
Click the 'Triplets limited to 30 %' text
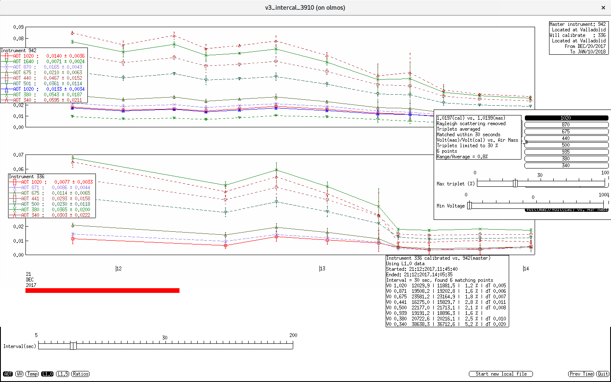click(x=467, y=146)
